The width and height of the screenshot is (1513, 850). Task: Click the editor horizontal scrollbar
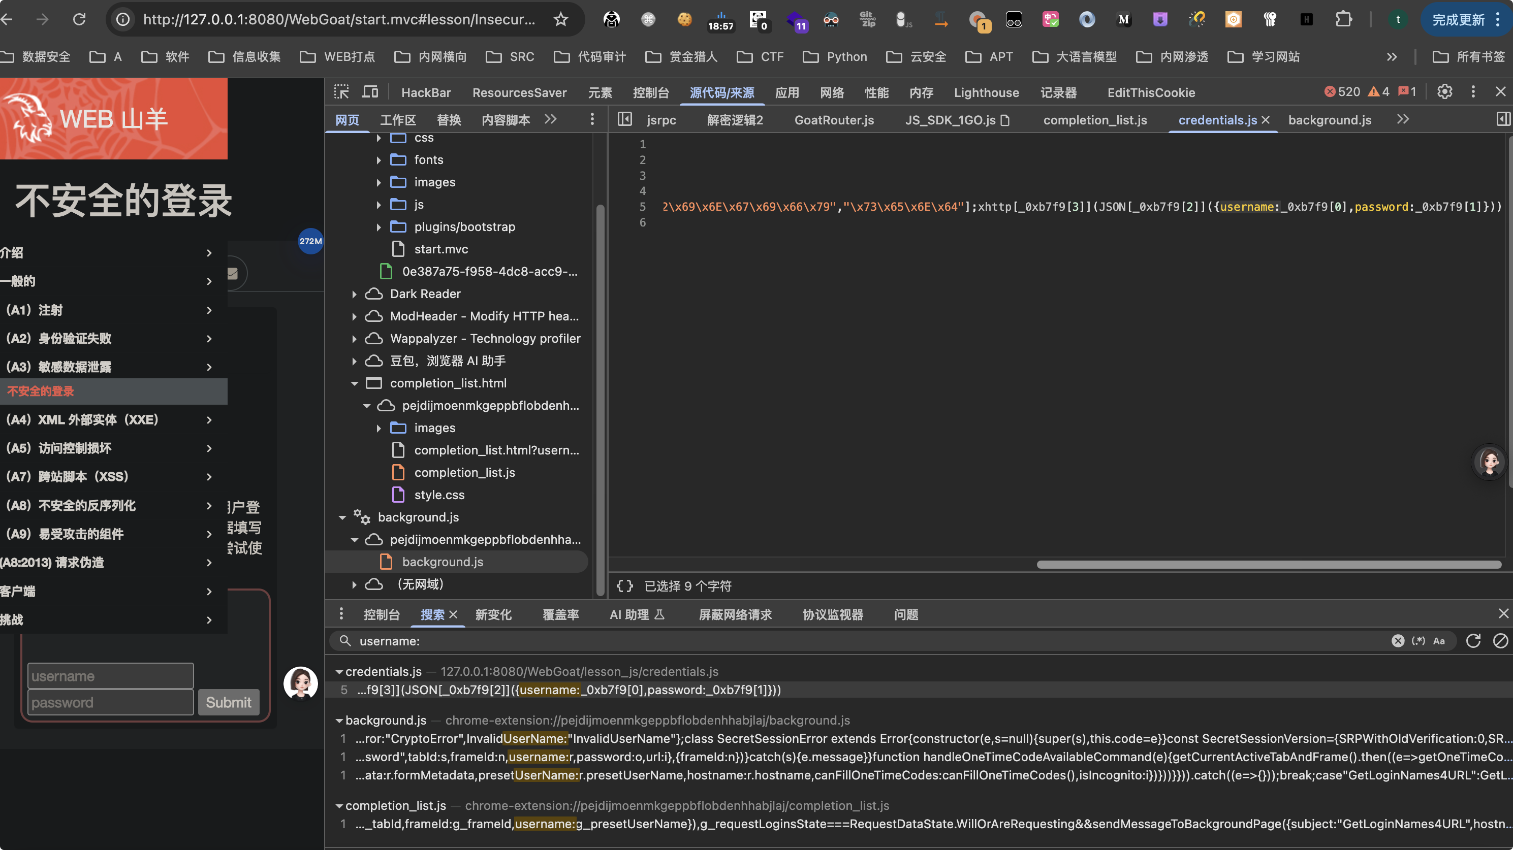point(1269,564)
